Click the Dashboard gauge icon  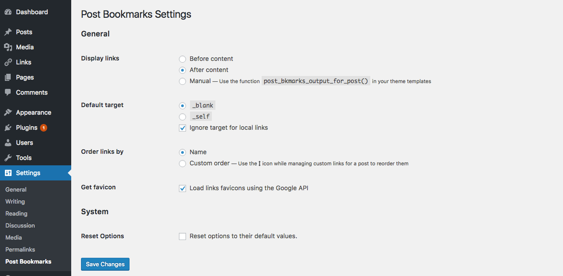[x=8, y=12]
